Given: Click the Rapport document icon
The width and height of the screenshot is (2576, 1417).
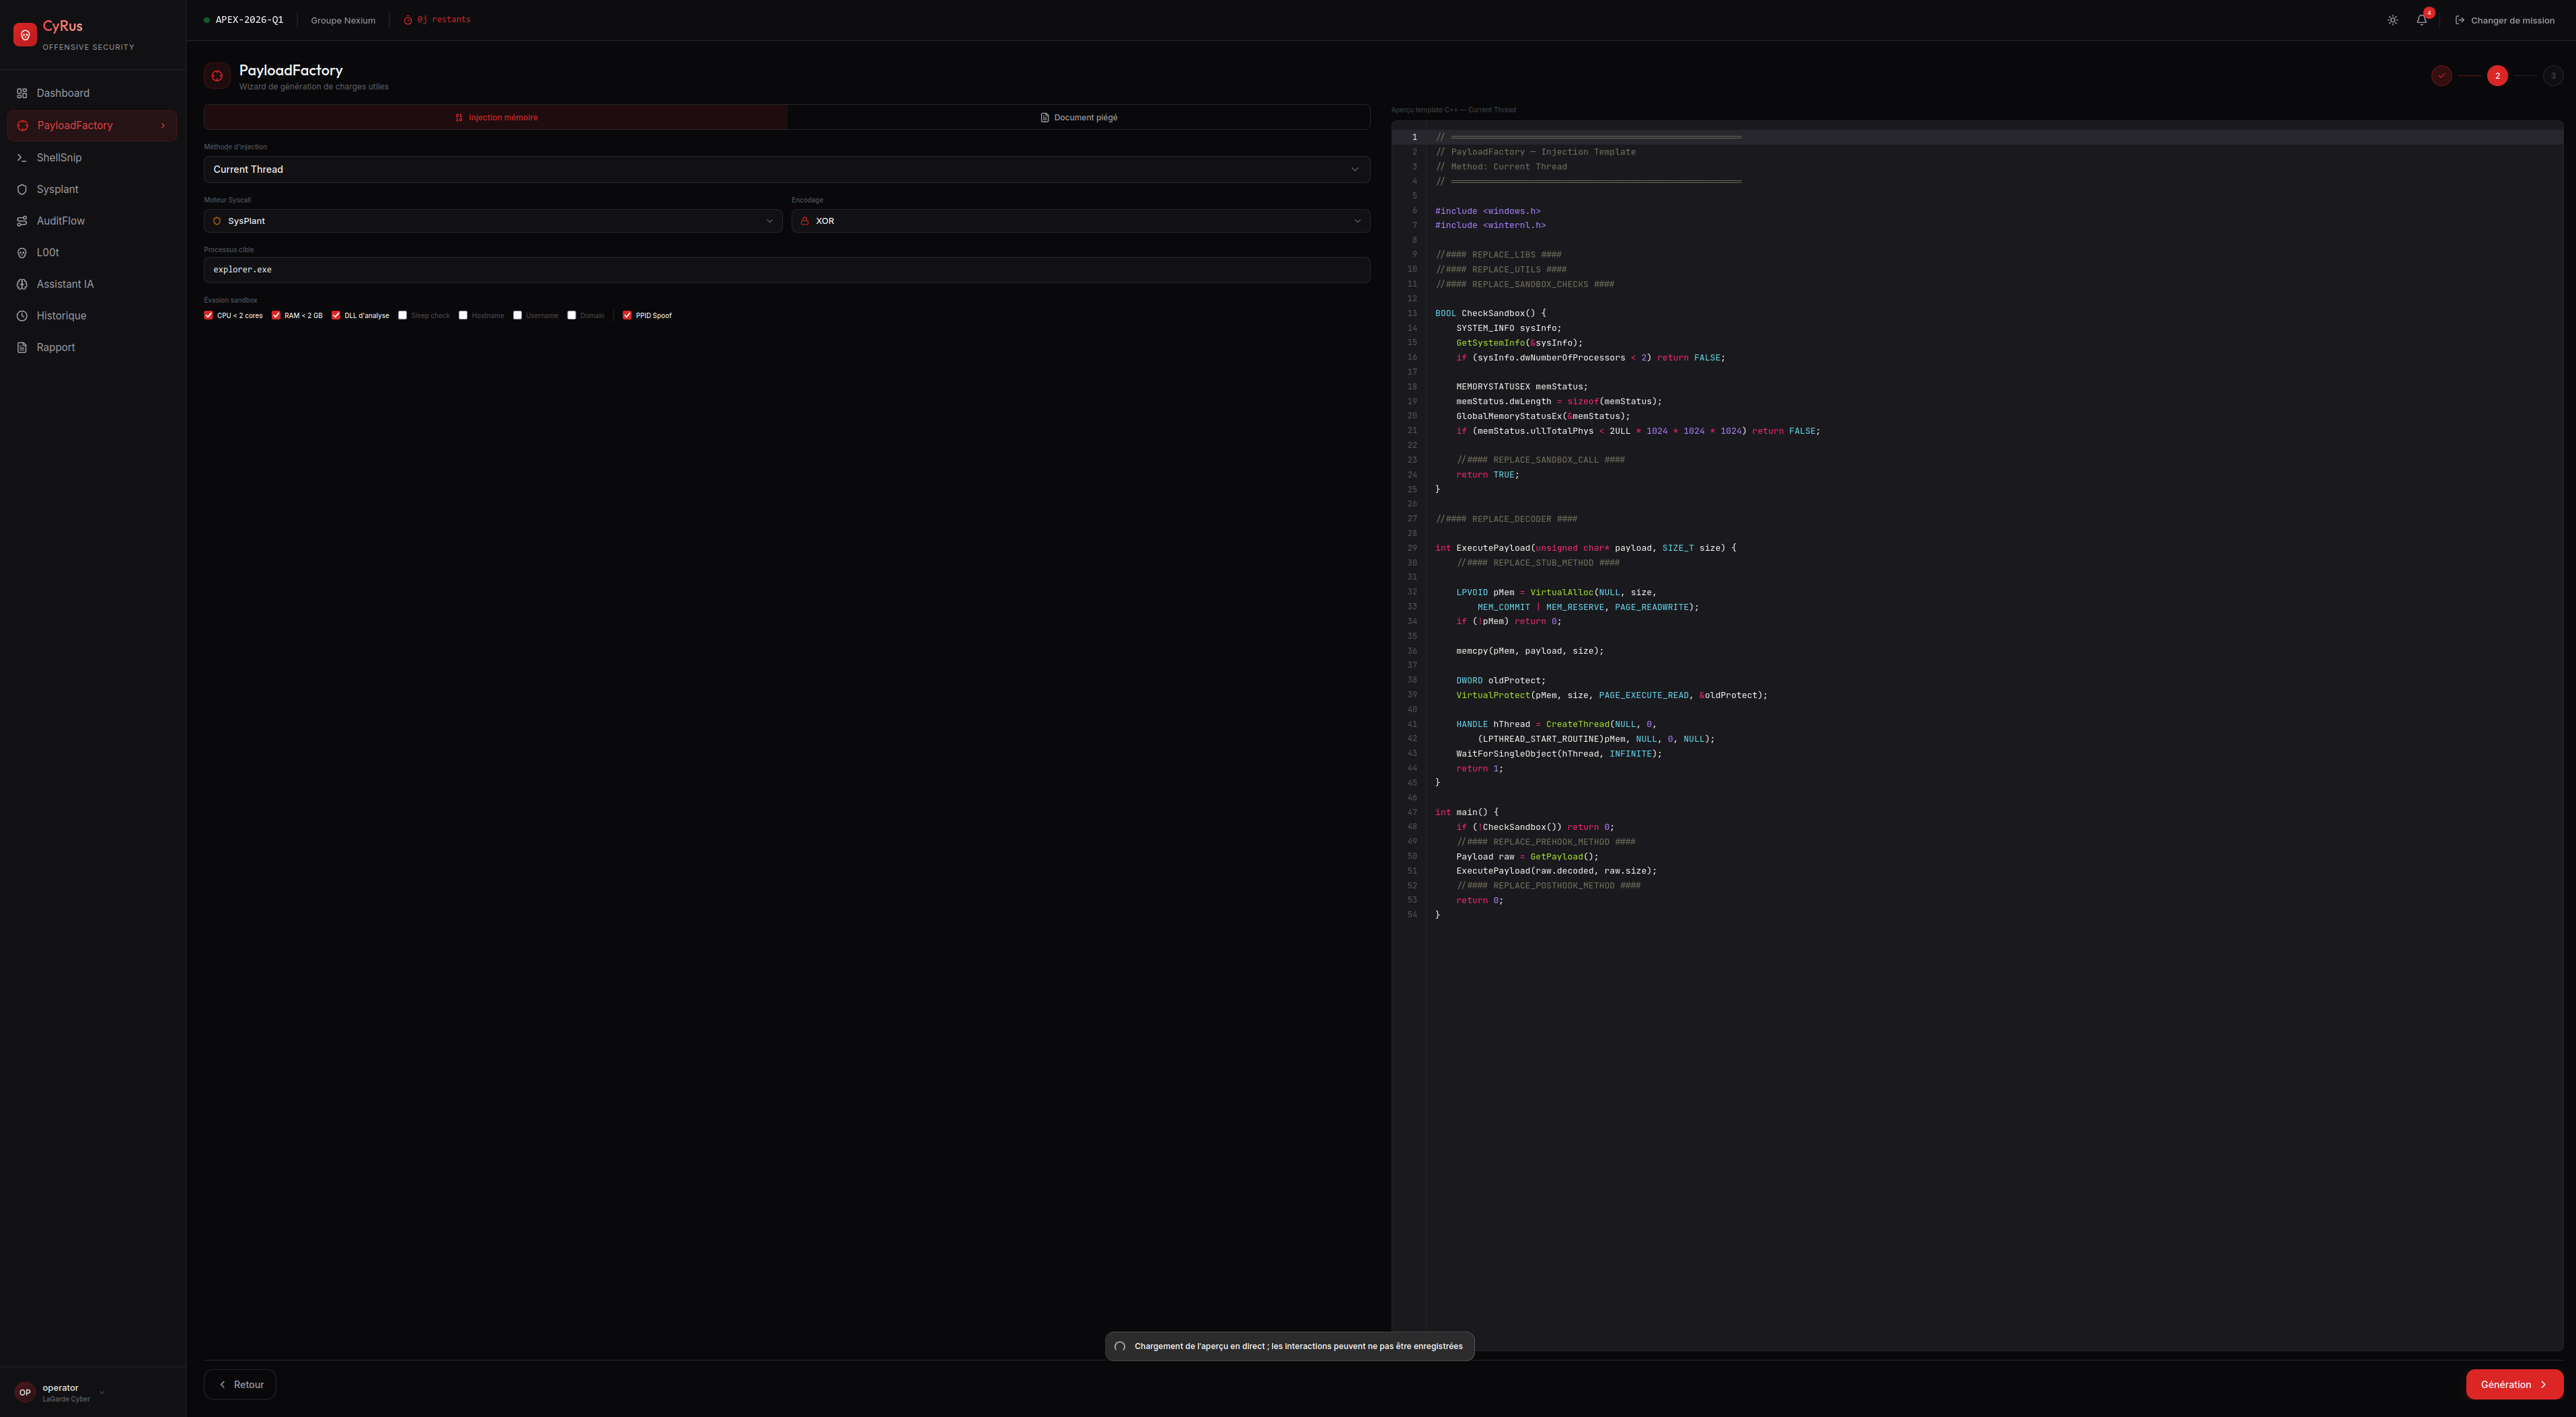Looking at the screenshot, I should pyautogui.click(x=22, y=348).
